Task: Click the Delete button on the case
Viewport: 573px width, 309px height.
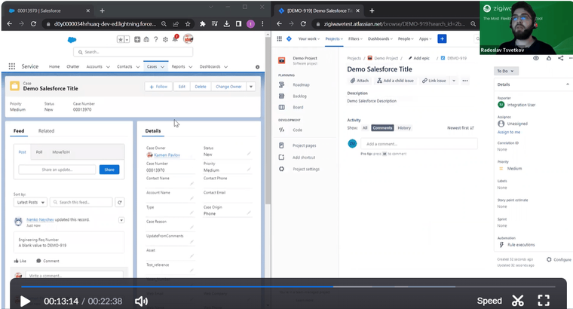Action: pos(201,87)
